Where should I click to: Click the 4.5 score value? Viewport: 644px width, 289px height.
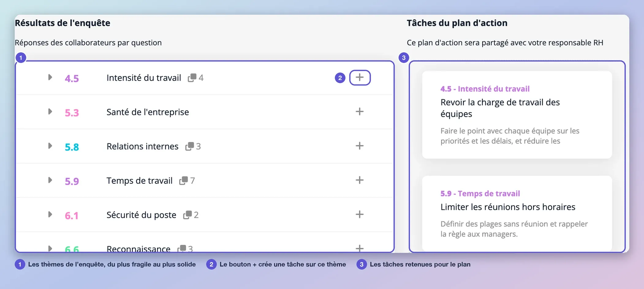tap(72, 78)
